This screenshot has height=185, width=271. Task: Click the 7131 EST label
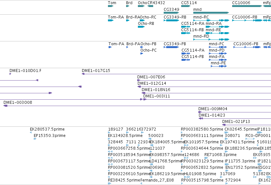[x=131, y=142]
